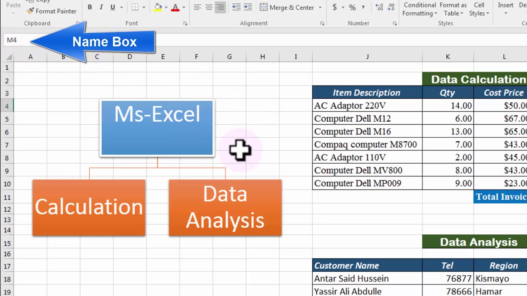527x296 pixels.
Task: Toggle the active Align Right button
Action: click(x=220, y=7)
